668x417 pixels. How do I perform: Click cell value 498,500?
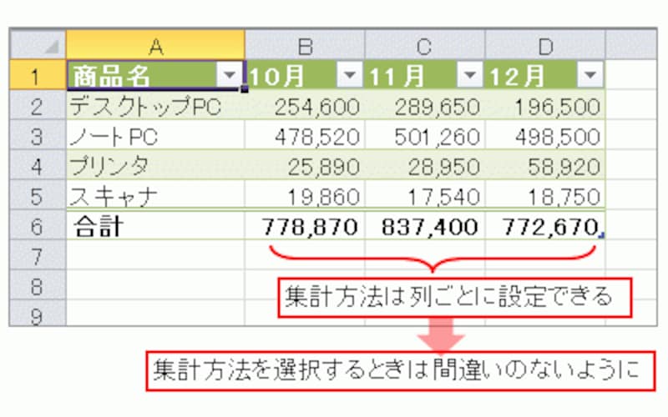(545, 135)
